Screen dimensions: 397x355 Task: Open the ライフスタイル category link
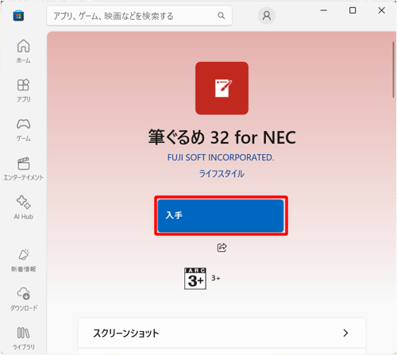point(222,174)
